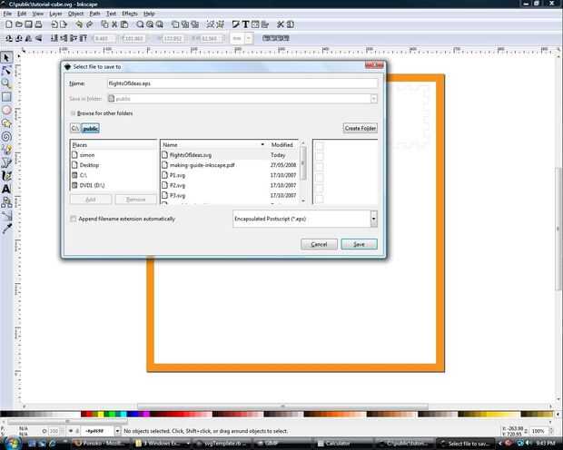Click the New document toolbar icon
Image resolution: width=563 pixels, height=450 pixels.
point(9,24)
